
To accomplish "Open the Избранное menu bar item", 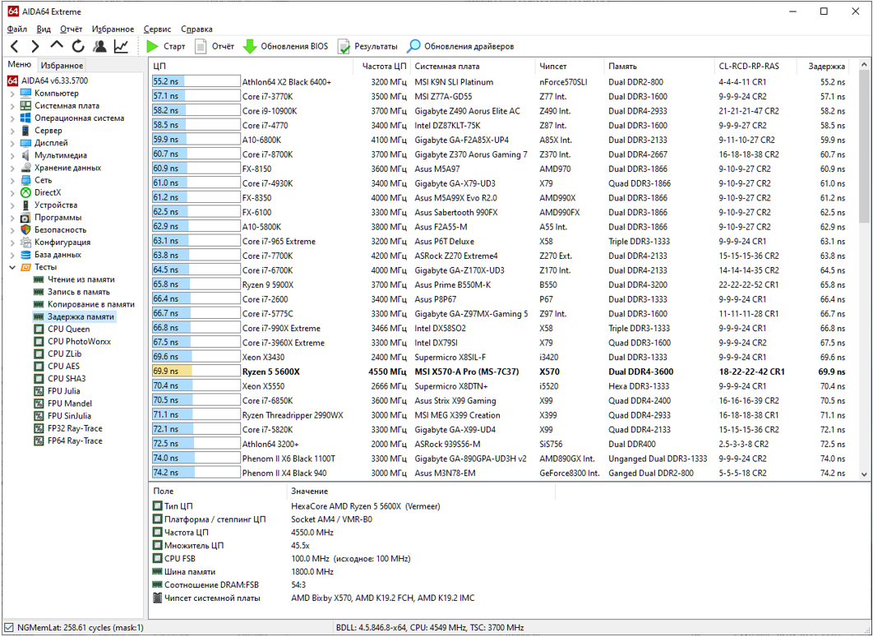I will (113, 29).
